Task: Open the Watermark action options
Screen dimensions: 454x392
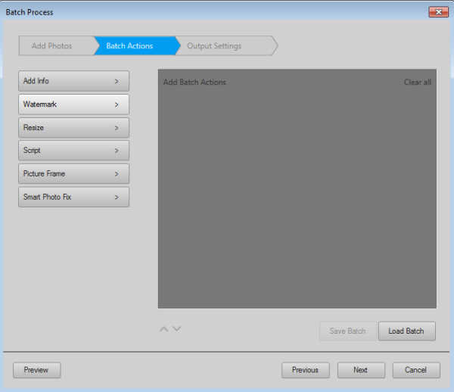Action: coord(73,104)
